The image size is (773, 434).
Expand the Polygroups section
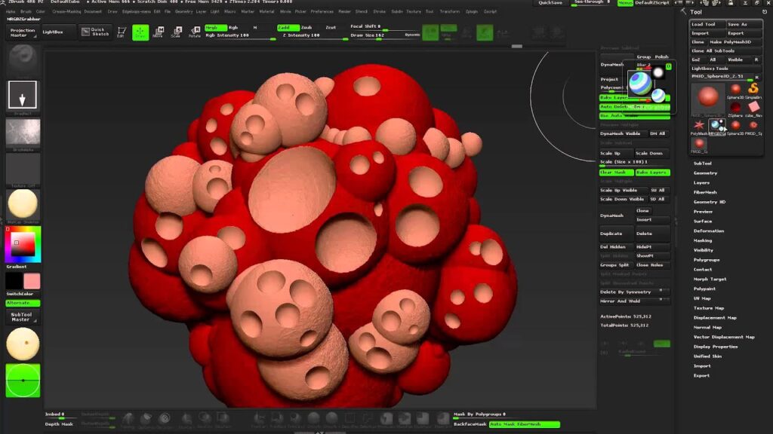707,260
